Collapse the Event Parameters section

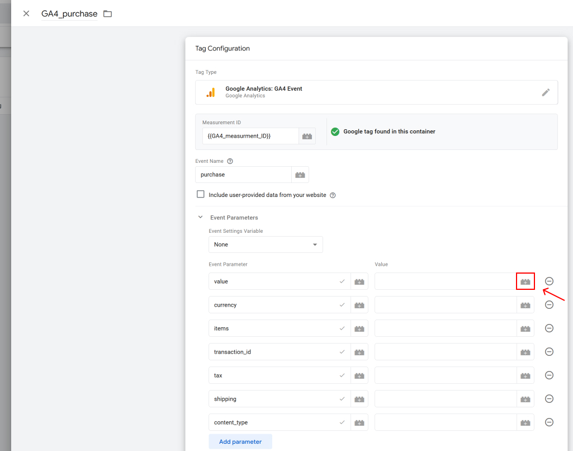coord(200,217)
